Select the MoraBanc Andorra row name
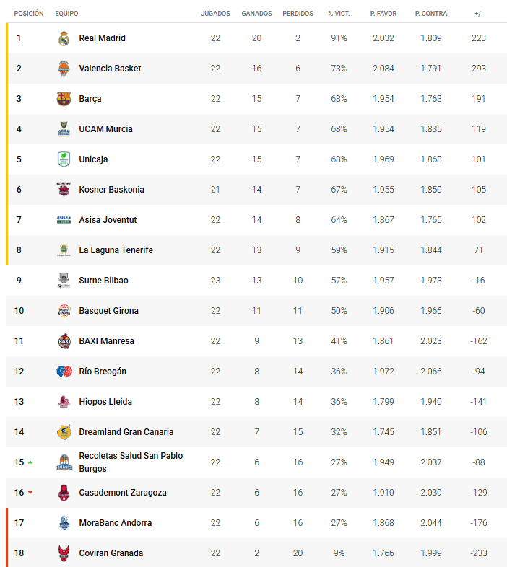The width and height of the screenshot is (507, 567). point(115,523)
